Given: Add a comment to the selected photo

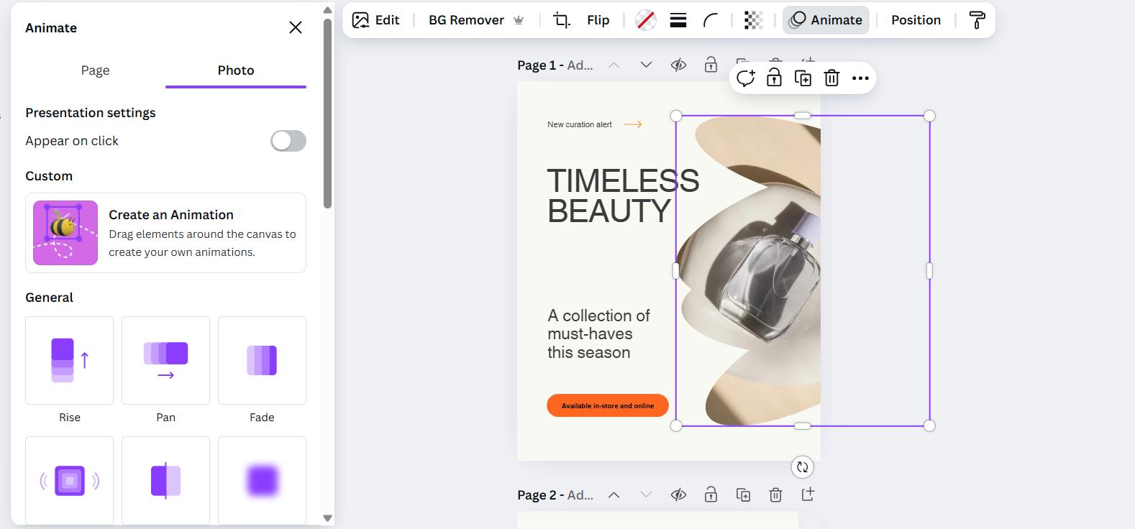Looking at the screenshot, I should pyautogui.click(x=745, y=78).
